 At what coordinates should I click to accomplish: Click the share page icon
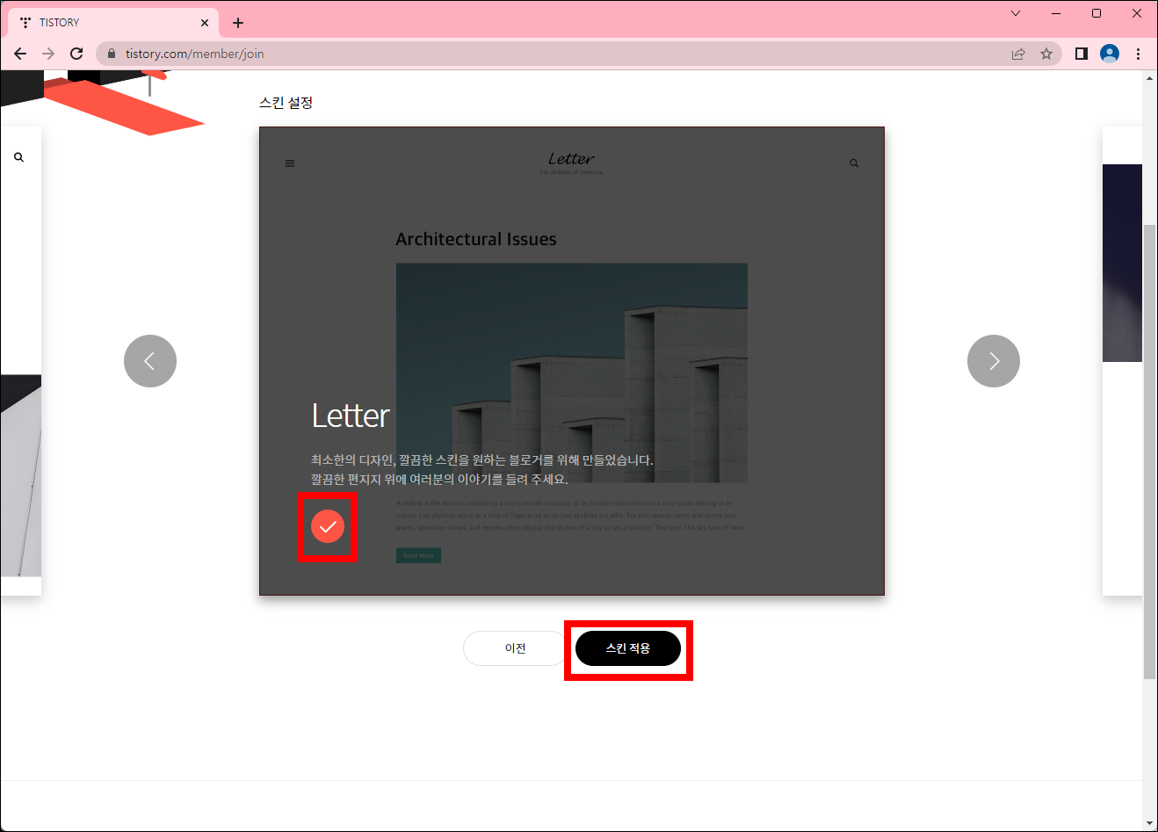point(1018,54)
